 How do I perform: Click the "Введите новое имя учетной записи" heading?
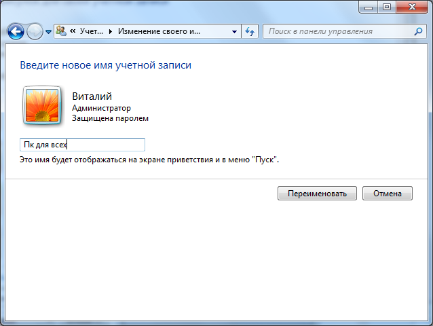[x=105, y=65]
